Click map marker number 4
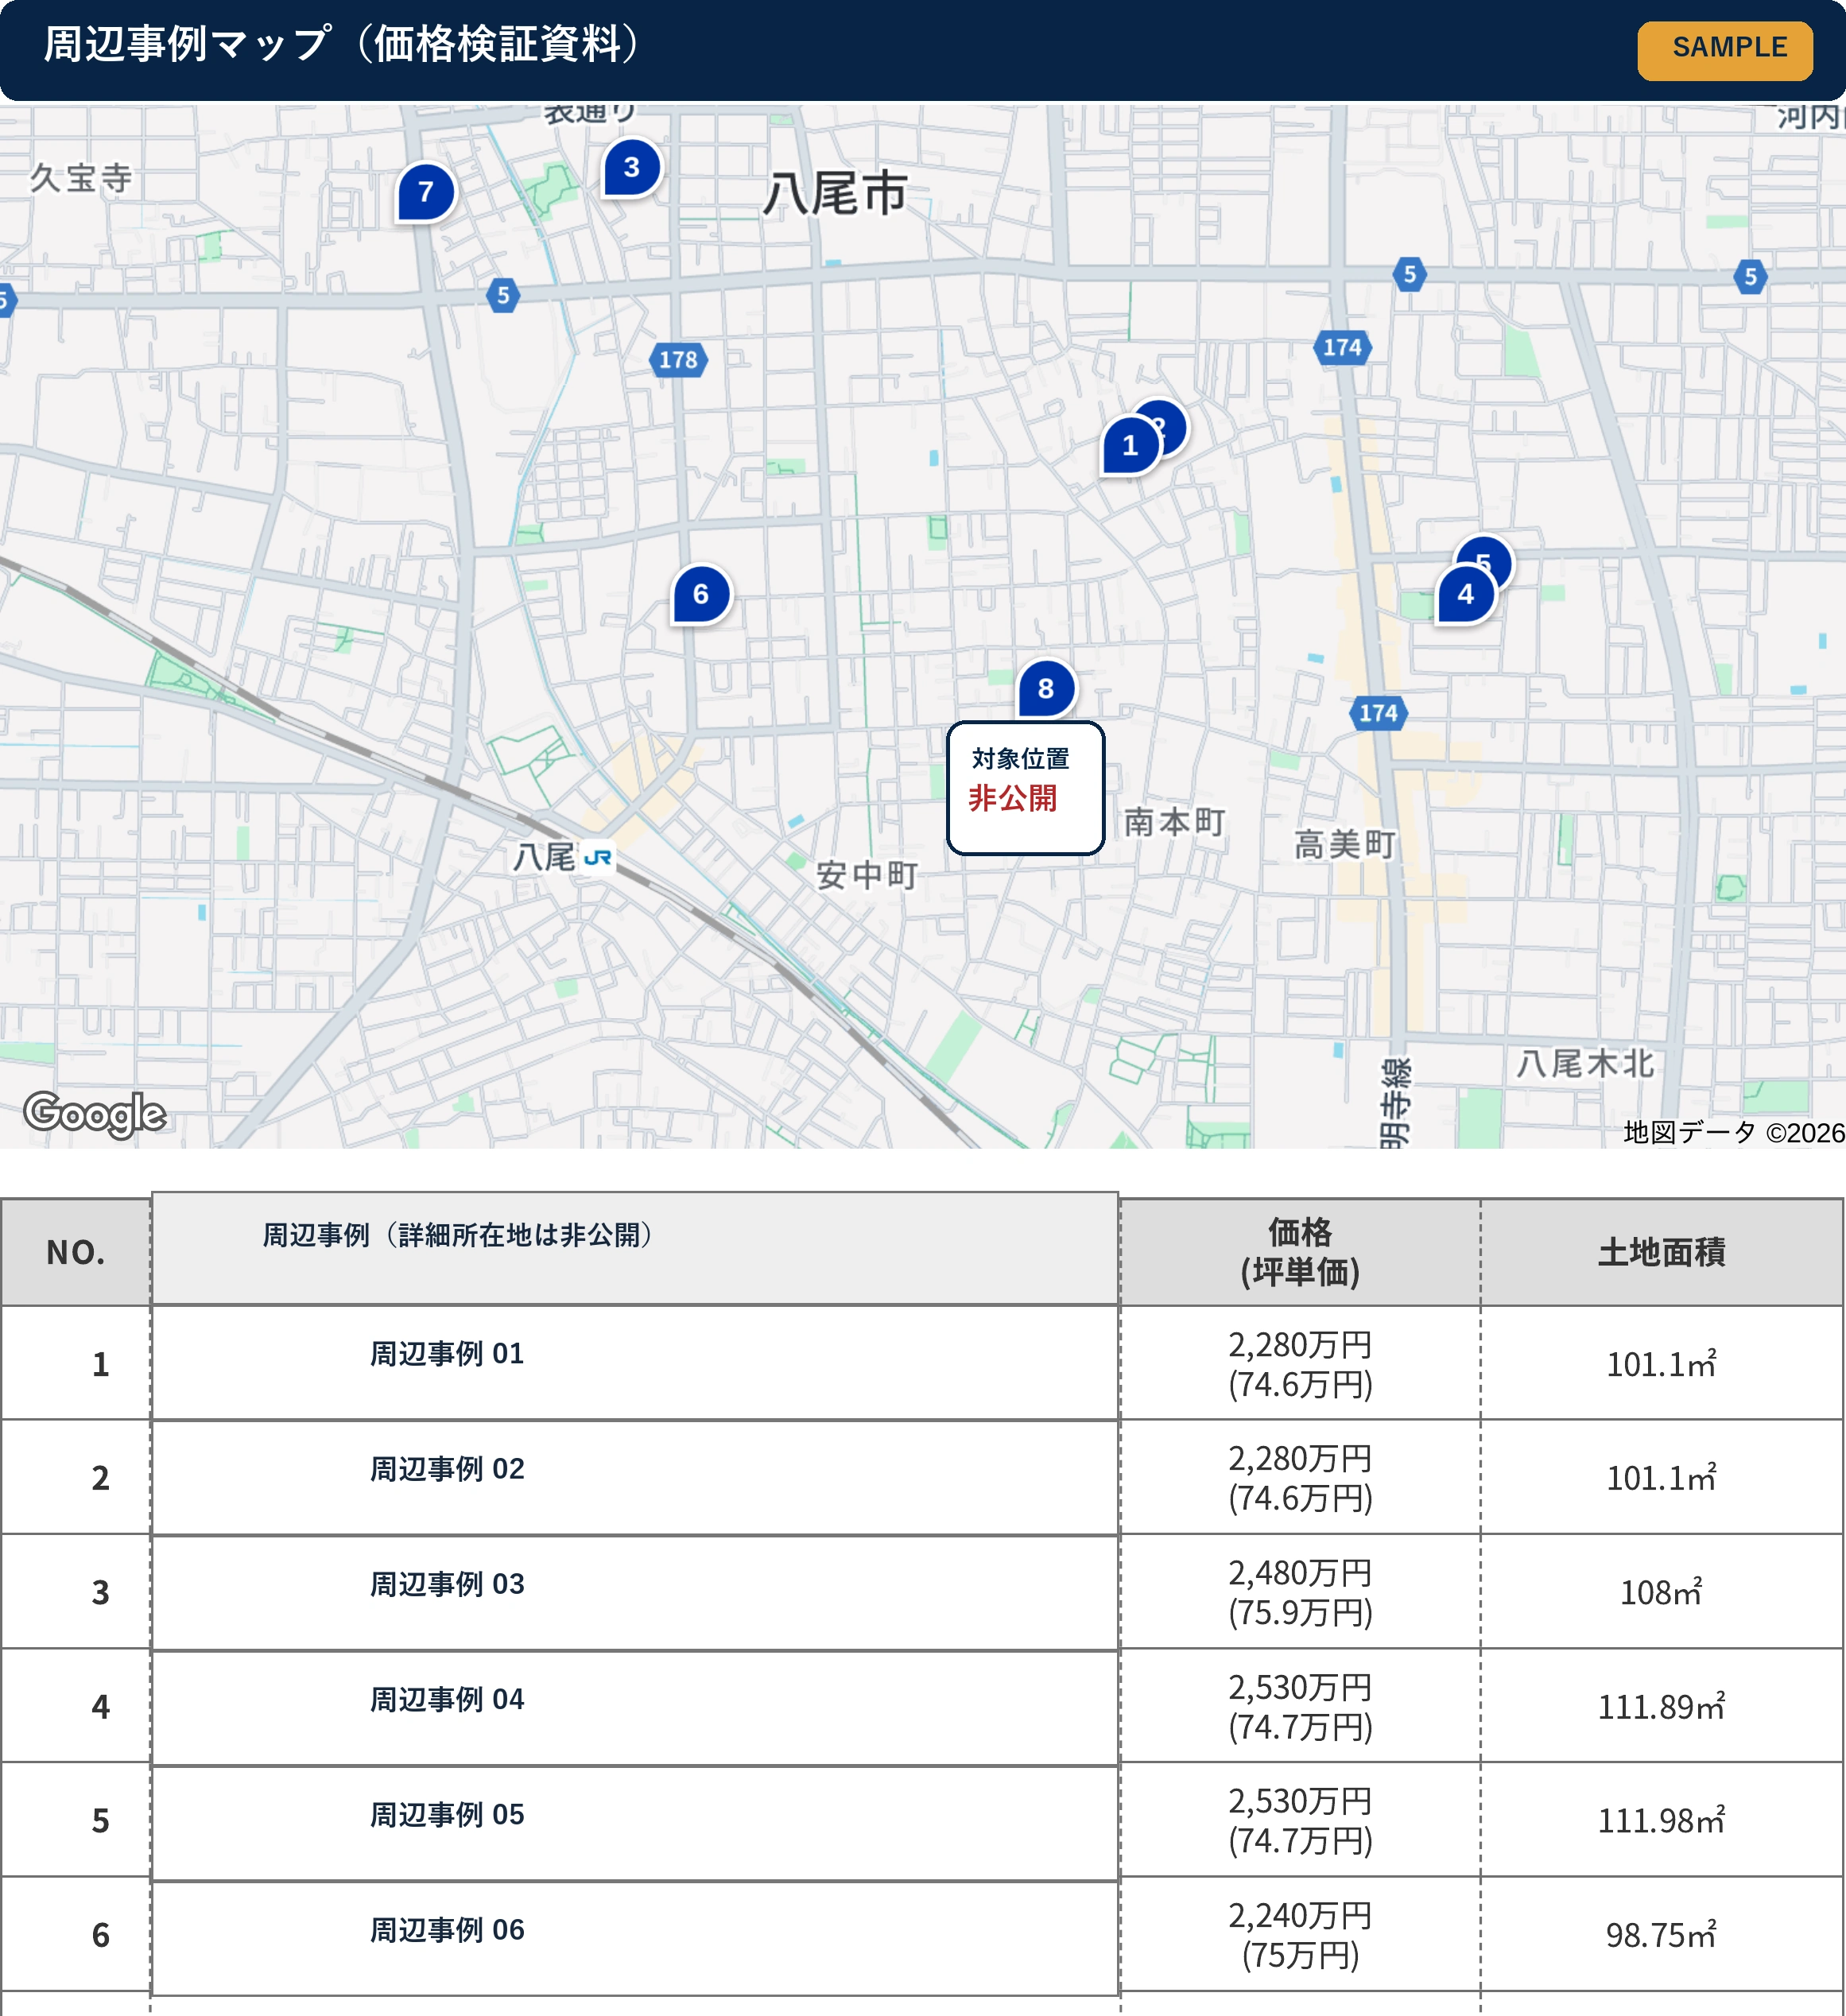Viewport: 1846px width, 2016px height. coord(1466,595)
